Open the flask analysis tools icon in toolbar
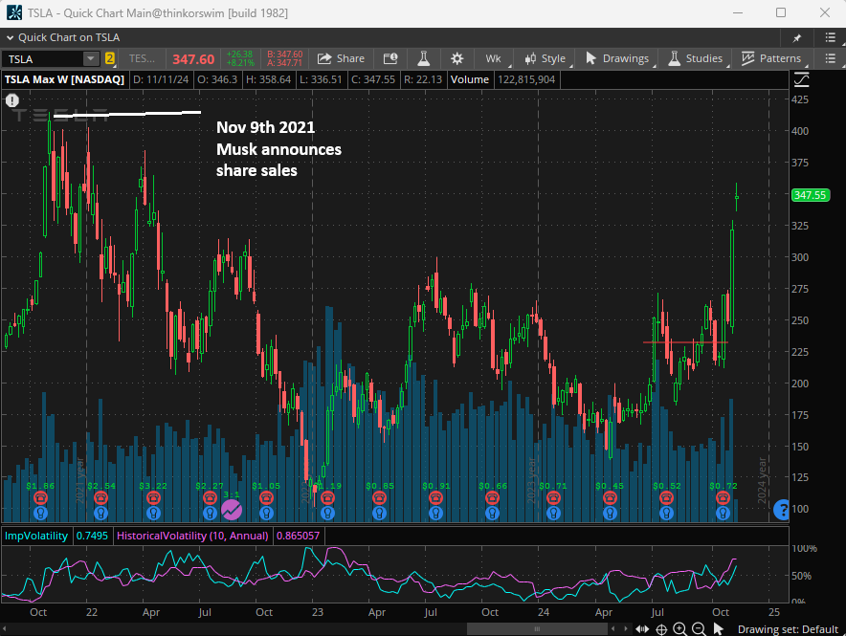Viewport: 846px width, 636px height. (424, 58)
